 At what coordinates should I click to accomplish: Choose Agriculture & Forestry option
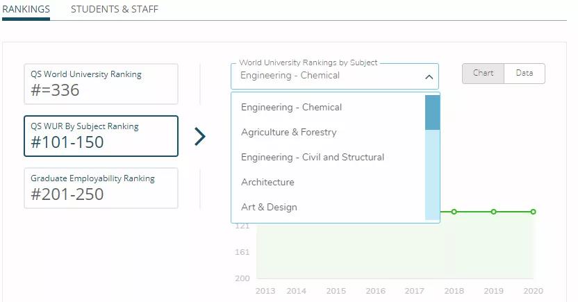328,132
